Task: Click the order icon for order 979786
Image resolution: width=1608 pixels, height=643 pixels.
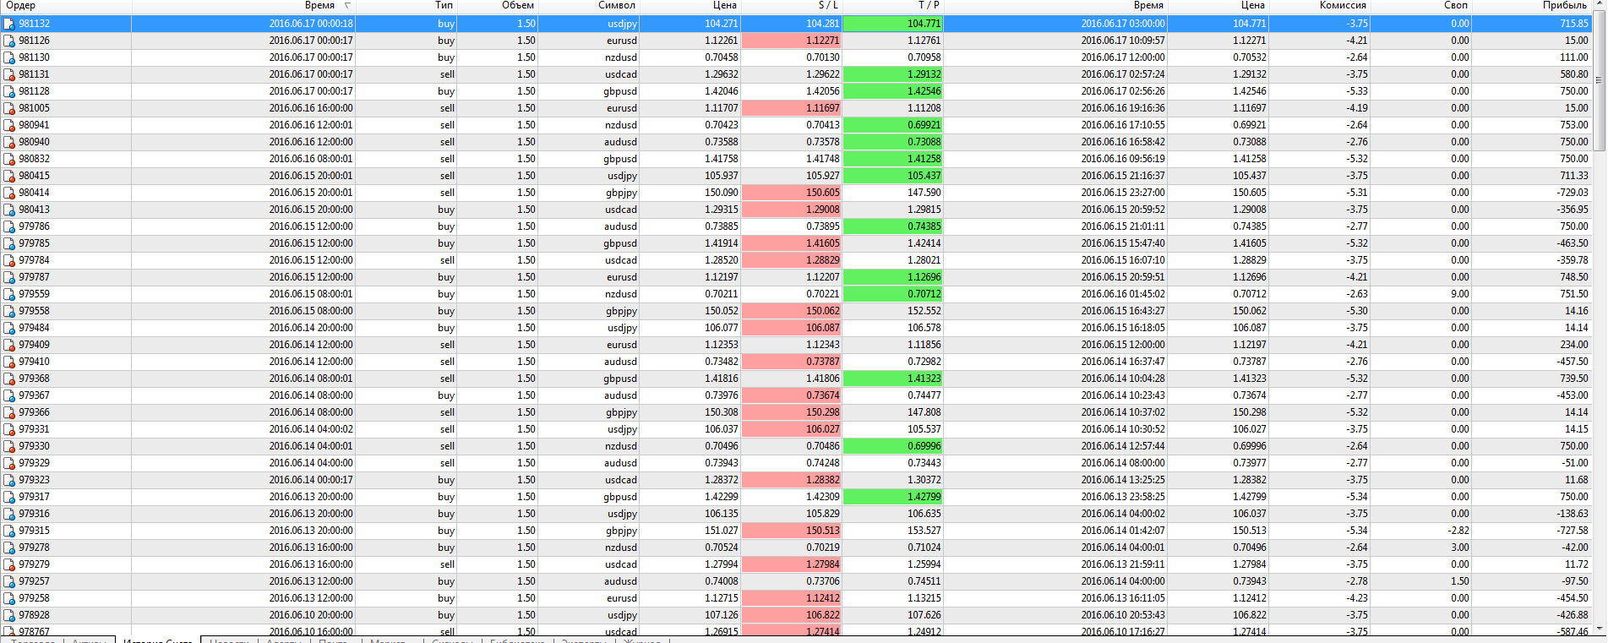Action: tap(9, 226)
